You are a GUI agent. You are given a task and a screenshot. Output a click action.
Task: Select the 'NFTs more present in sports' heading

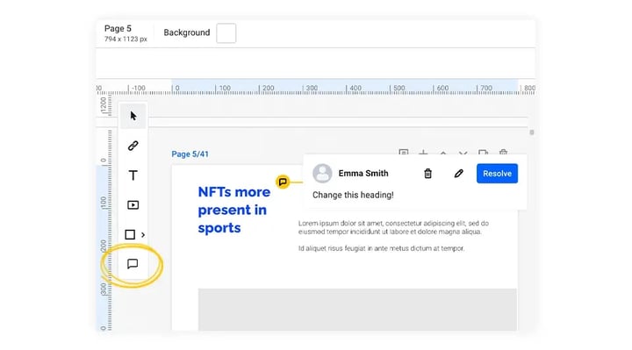(x=234, y=210)
